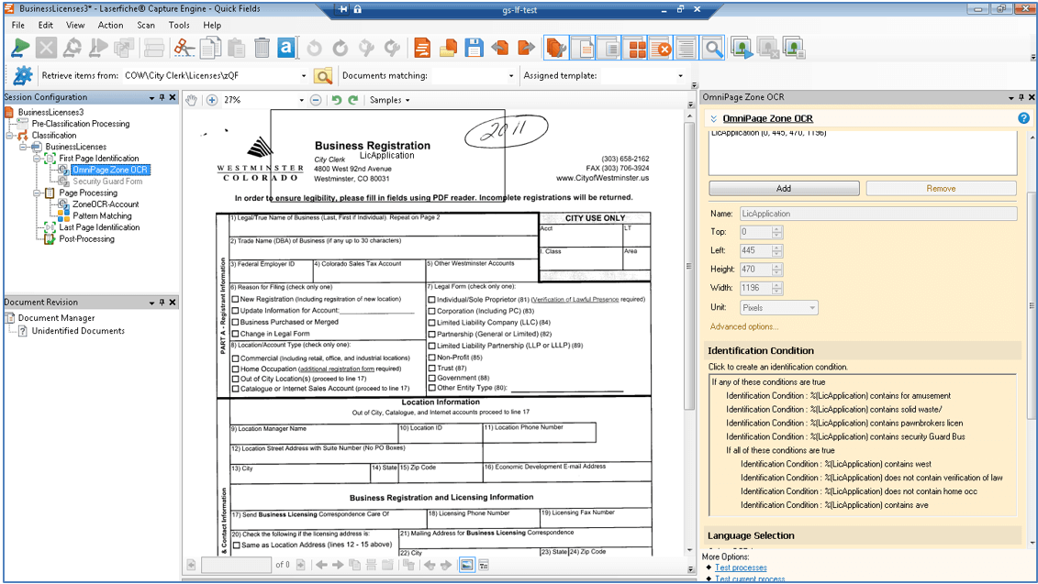
Task: Select Pattern Matching in the session tree
Action: pos(102,215)
